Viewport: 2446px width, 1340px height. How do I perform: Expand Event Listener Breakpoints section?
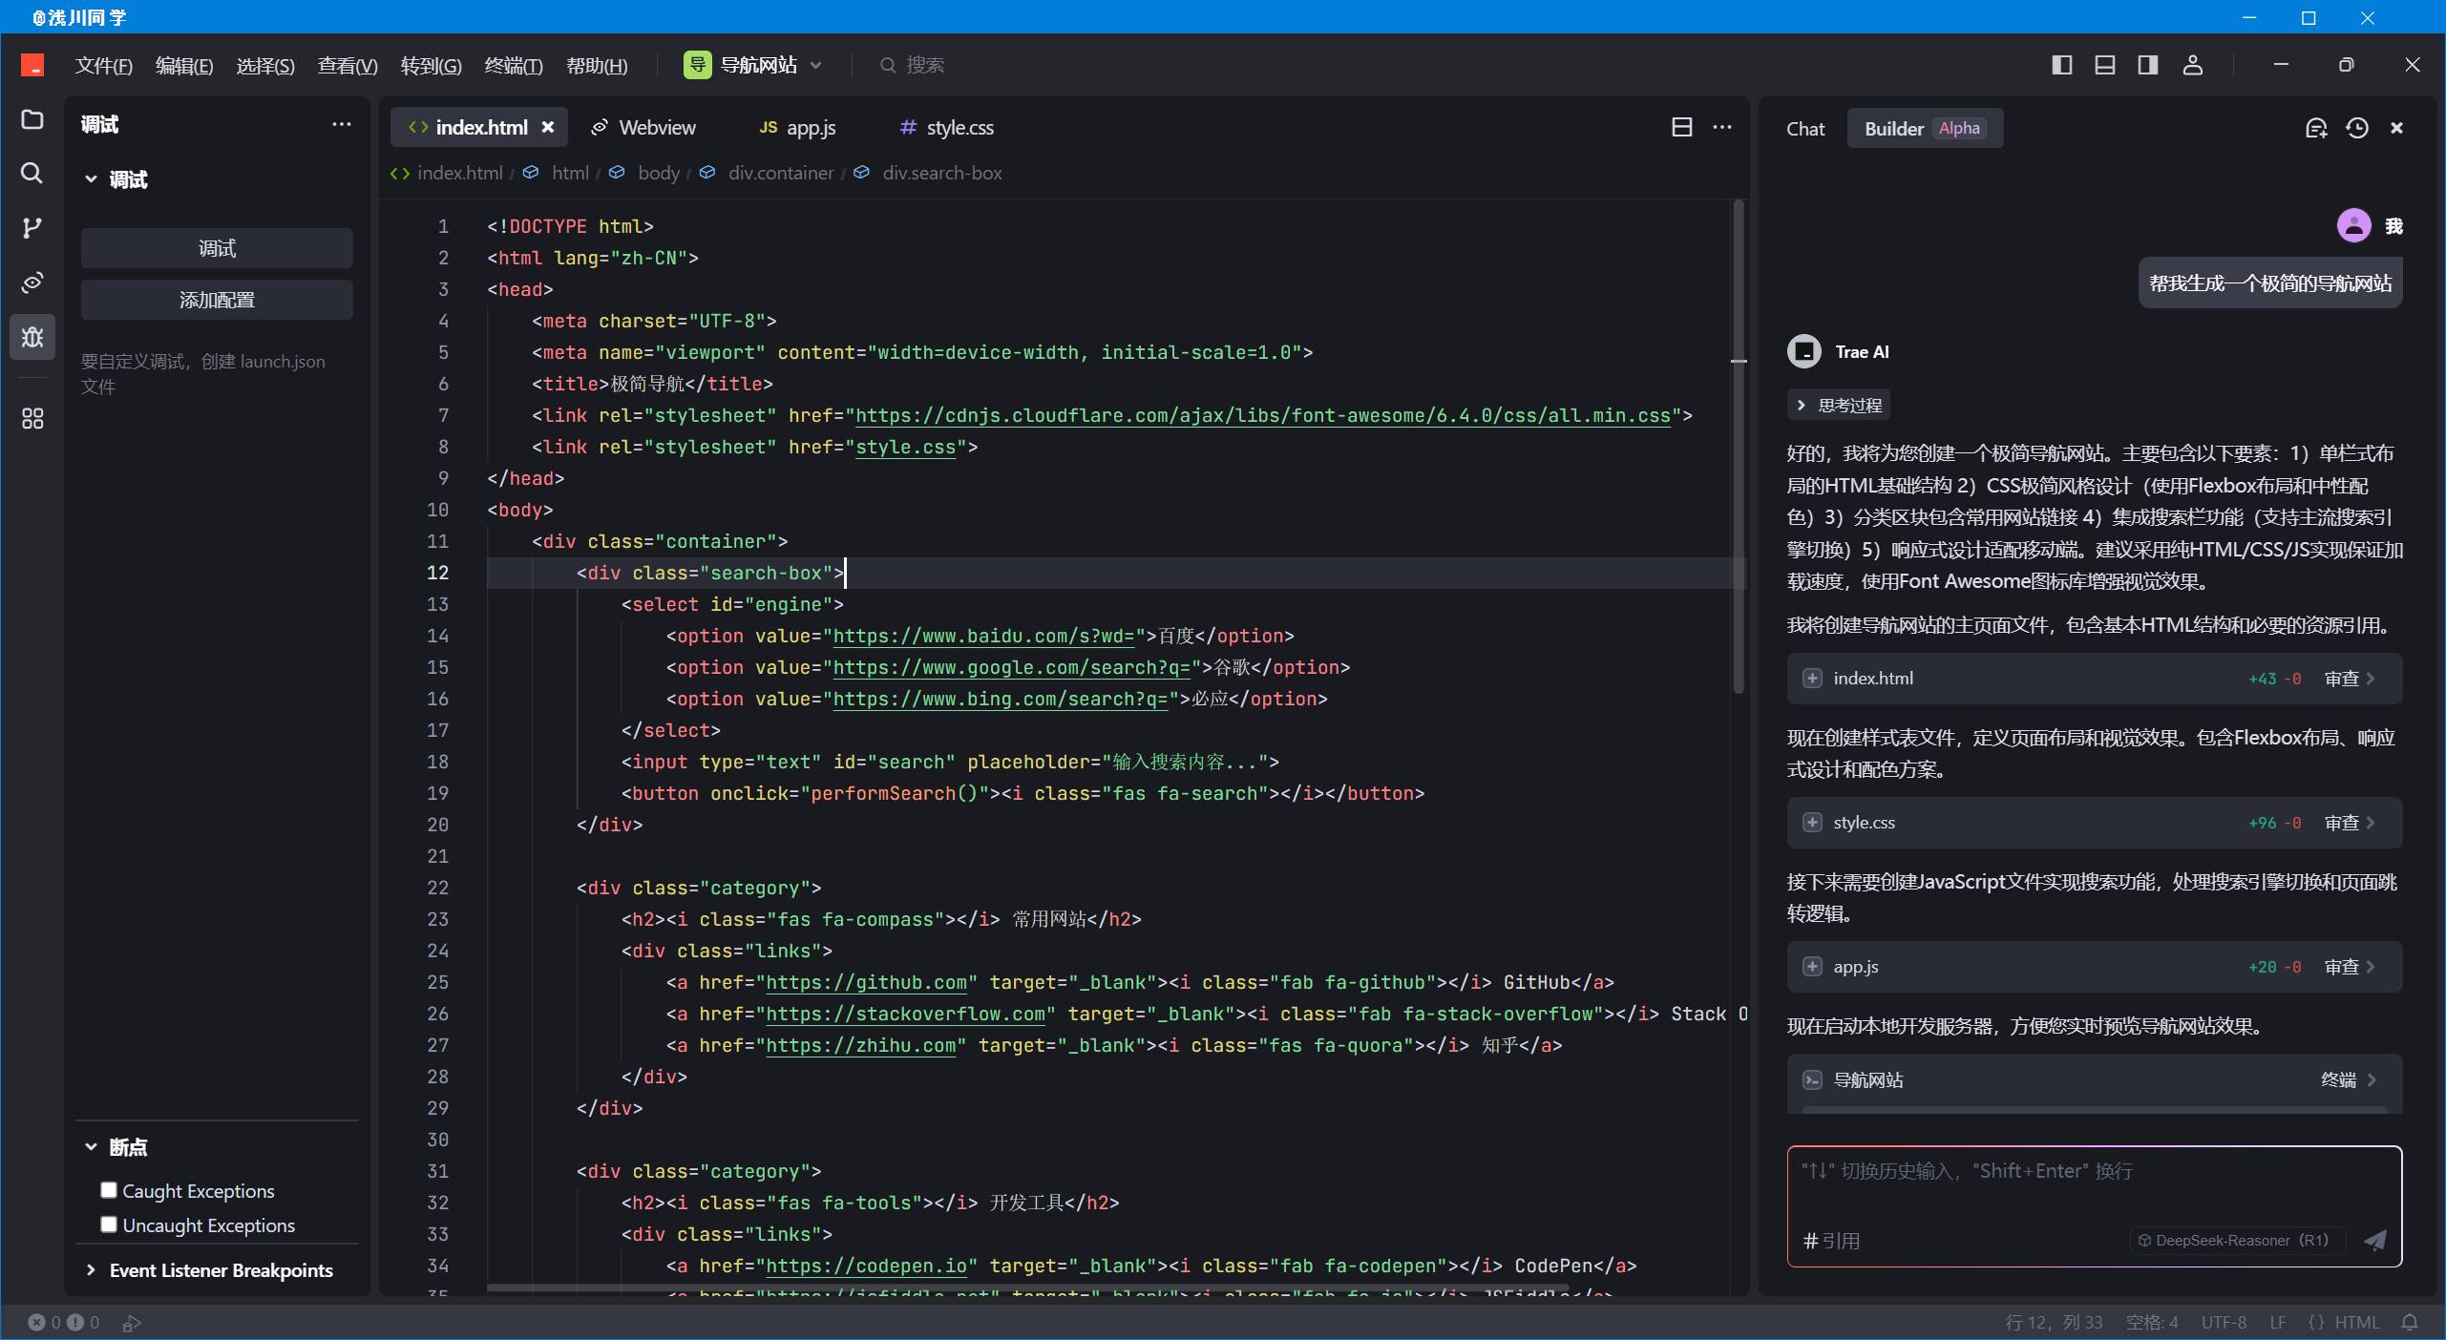(x=91, y=1269)
